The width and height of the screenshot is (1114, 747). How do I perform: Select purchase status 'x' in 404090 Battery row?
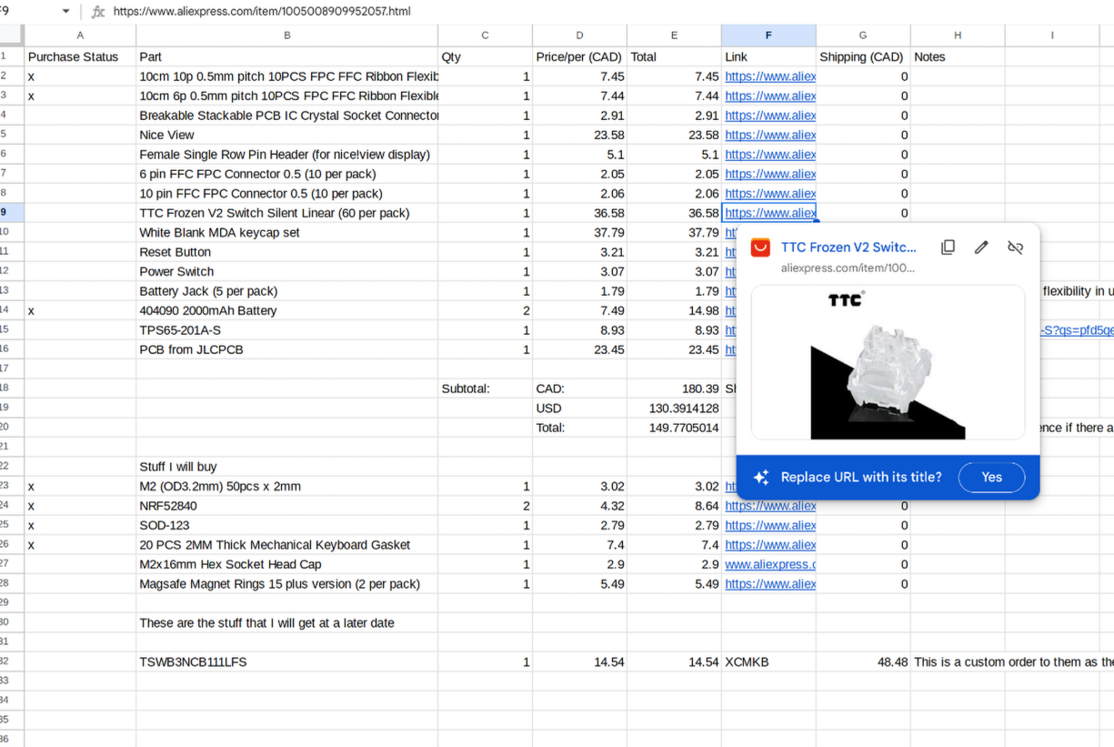pyautogui.click(x=80, y=310)
